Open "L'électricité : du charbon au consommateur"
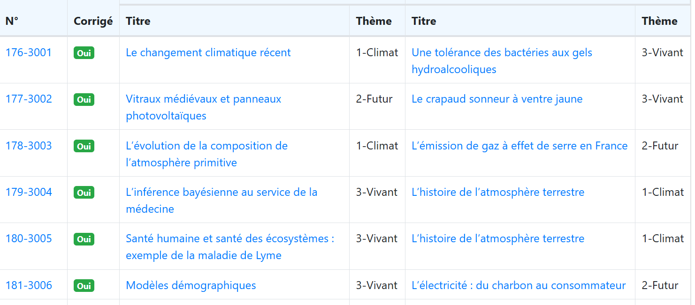This screenshot has width=695, height=305. (518, 286)
